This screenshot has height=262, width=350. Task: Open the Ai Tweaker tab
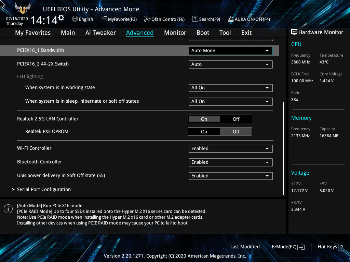pos(100,32)
